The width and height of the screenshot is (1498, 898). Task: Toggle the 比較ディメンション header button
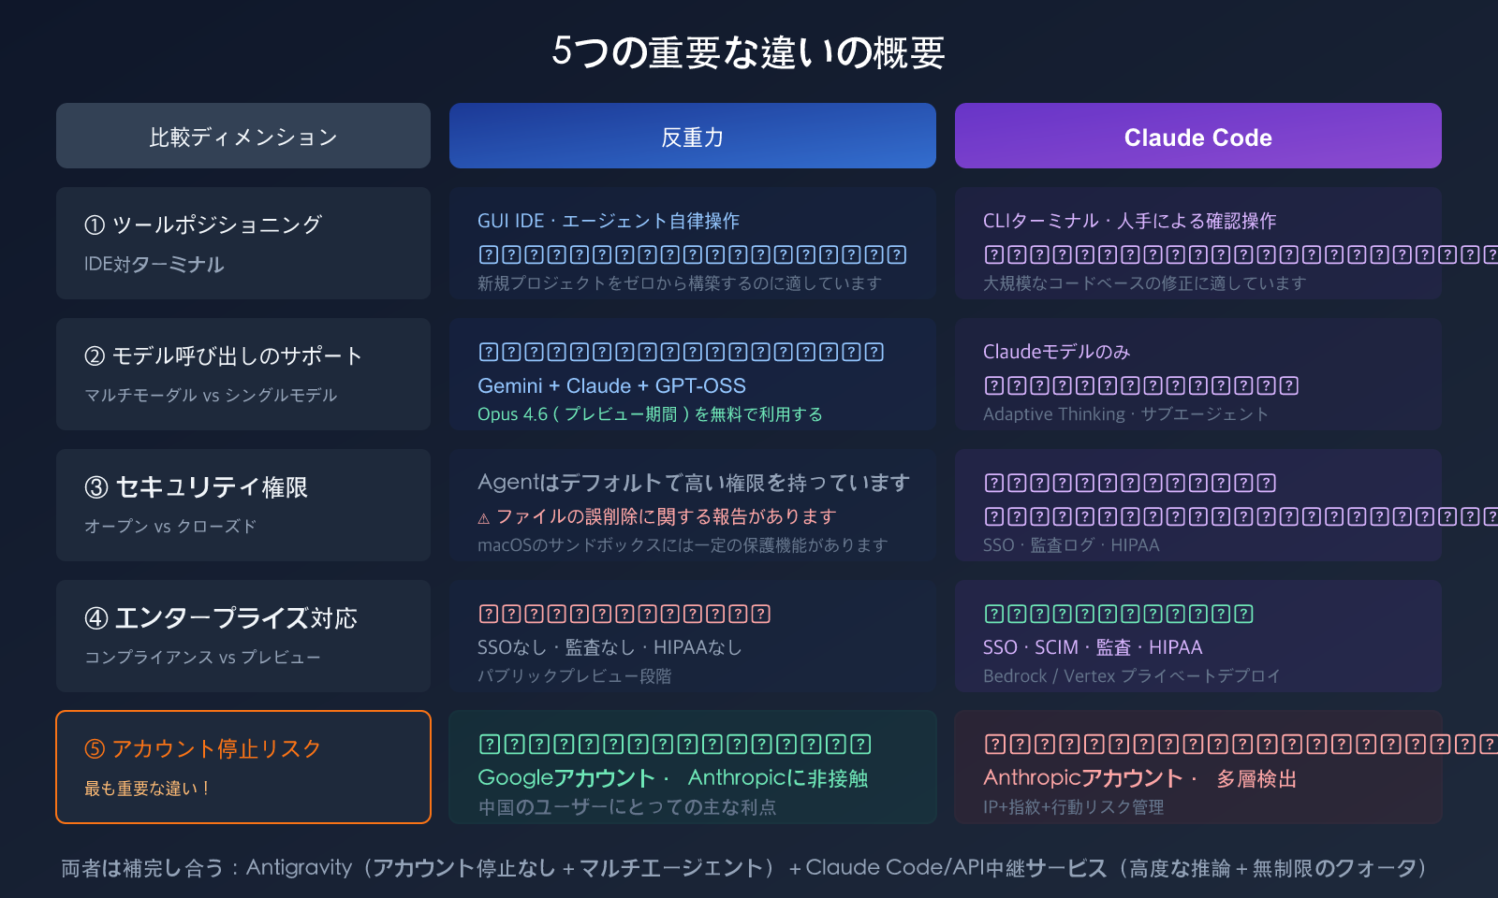[x=243, y=136]
